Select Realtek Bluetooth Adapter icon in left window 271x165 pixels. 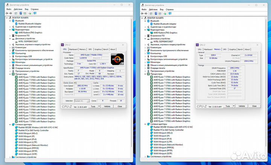pos(16,24)
